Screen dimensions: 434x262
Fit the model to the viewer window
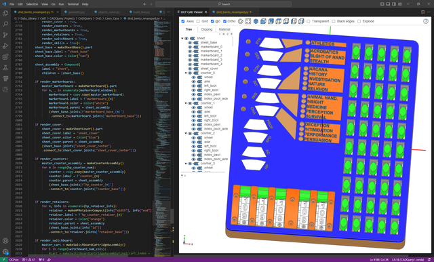pyautogui.click(x=248, y=21)
